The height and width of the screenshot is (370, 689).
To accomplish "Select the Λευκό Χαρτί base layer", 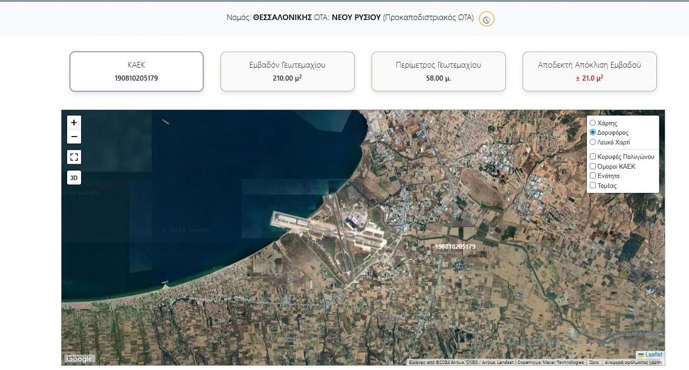I will pos(593,142).
